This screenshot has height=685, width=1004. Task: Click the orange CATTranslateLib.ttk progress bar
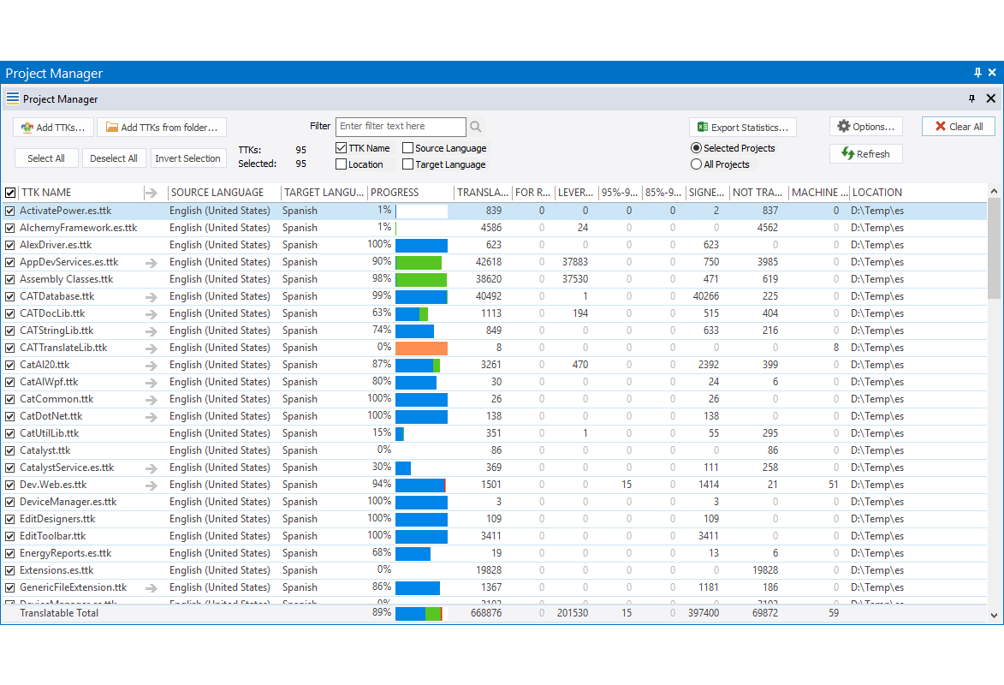click(421, 348)
